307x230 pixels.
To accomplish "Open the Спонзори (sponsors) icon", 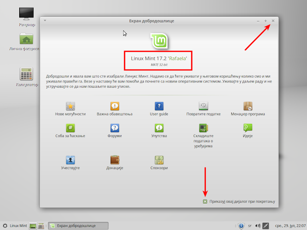I will (159, 160).
